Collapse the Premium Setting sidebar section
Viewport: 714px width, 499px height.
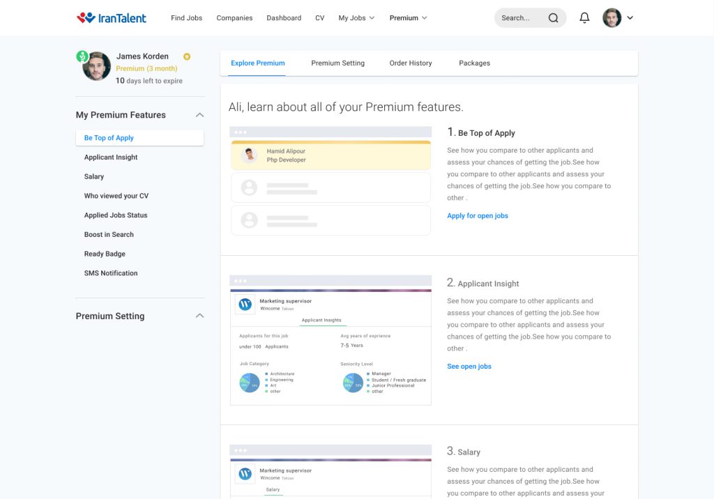pos(199,316)
